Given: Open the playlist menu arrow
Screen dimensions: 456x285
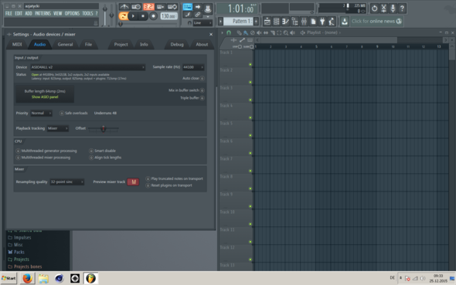Looking at the screenshot, I should (222, 32).
